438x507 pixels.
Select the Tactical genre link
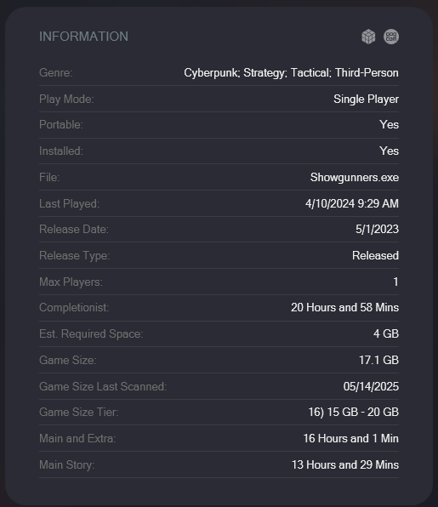coord(310,73)
